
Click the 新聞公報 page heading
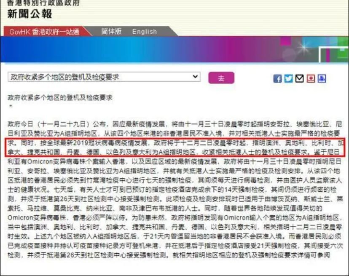point(30,14)
